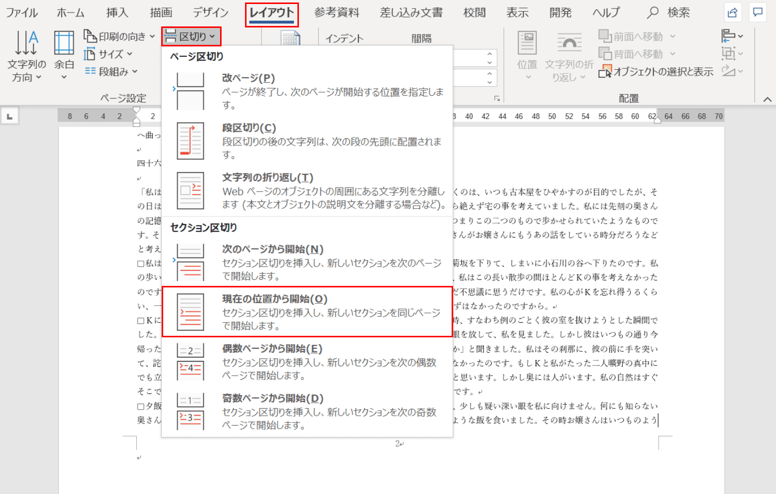Open the rotate objects icon dropdown

pyautogui.click(x=732, y=71)
